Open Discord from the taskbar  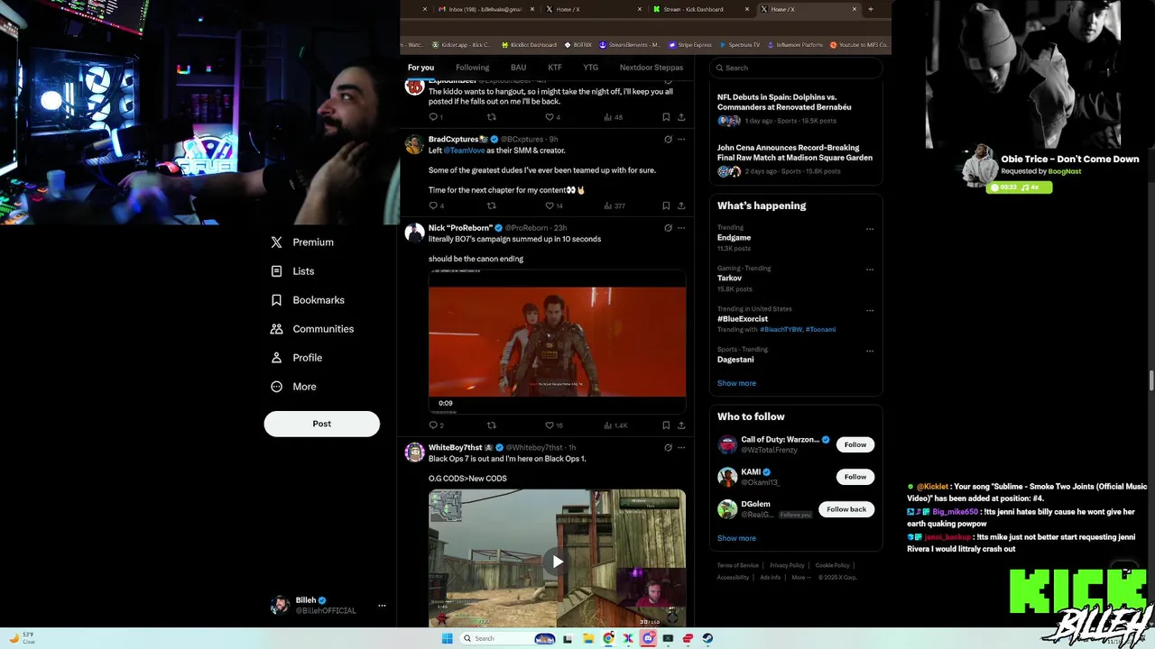tap(648, 638)
